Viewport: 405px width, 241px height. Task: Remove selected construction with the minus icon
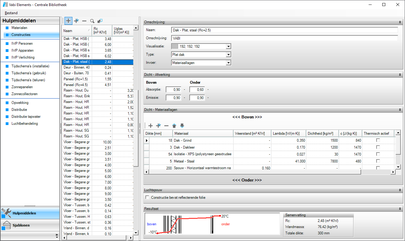pyautogui.click(x=84, y=21)
